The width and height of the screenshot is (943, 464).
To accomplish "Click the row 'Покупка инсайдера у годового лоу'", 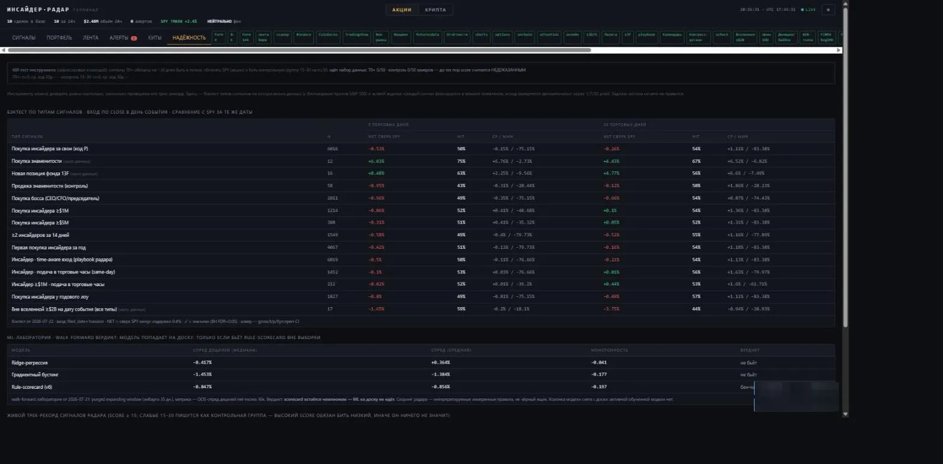I will (x=421, y=296).
